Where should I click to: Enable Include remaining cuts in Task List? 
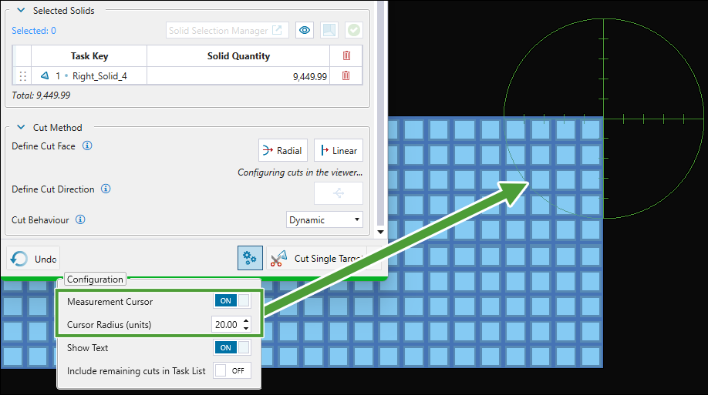[x=231, y=370]
